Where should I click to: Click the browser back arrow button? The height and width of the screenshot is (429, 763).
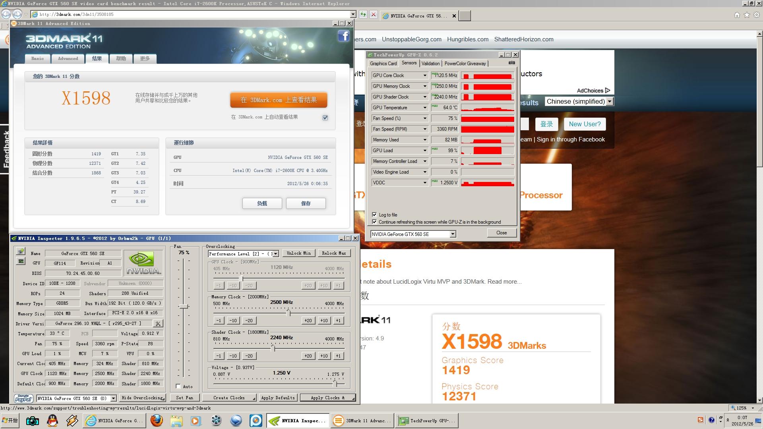click(x=6, y=14)
